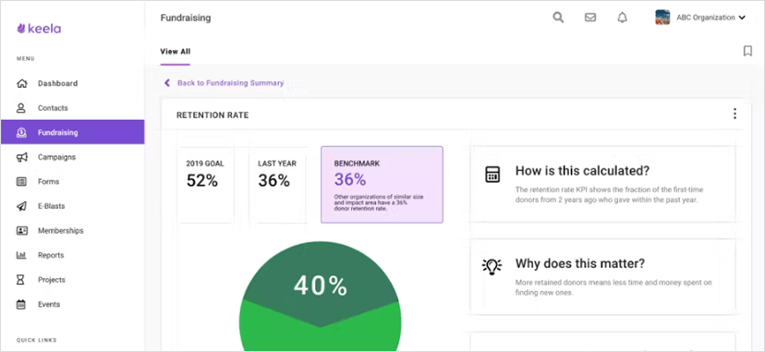Image resolution: width=765 pixels, height=352 pixels.
Task: Switch to the View All tab
Action: (x=176, y=52)
